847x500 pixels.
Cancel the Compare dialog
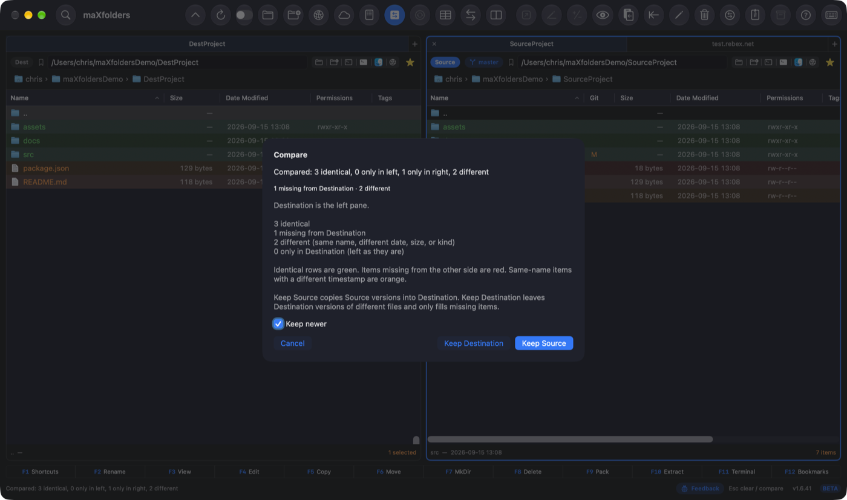click(x=292, y=343)
